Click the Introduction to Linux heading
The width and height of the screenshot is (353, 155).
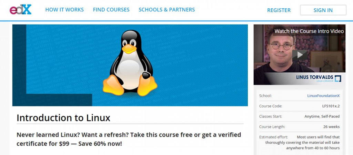(63, 118)
